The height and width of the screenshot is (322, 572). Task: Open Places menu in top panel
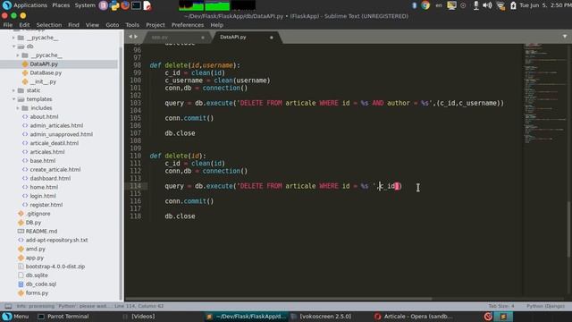tap(61, 5)
